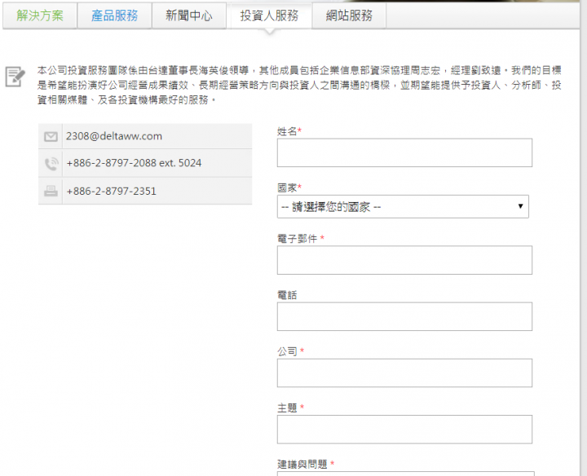The height and width of the screenshot is (476, 587).
Task: Click the 電話 field label
Action: (287, 295)
